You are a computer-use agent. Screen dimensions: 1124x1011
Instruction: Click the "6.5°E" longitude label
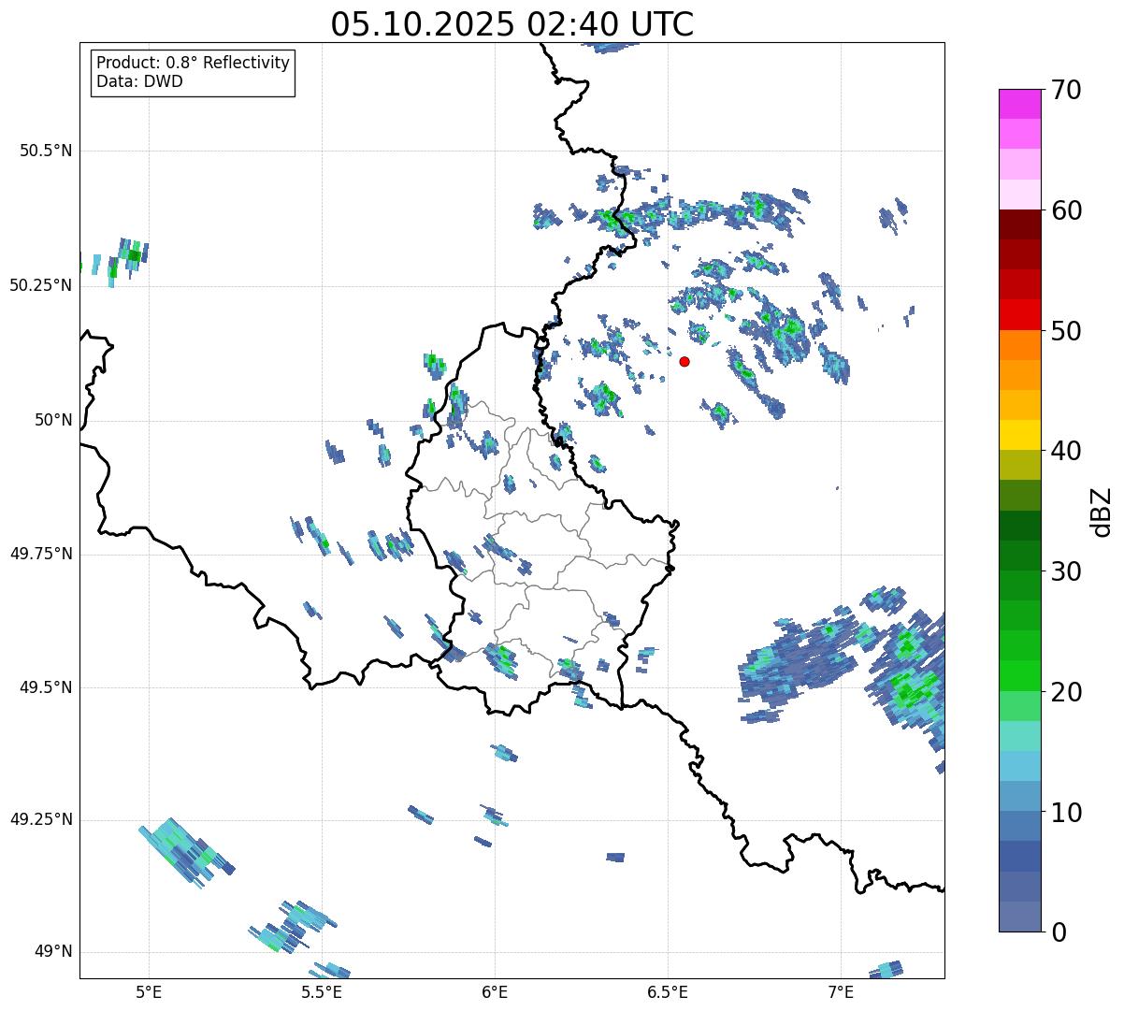(668, 991)
